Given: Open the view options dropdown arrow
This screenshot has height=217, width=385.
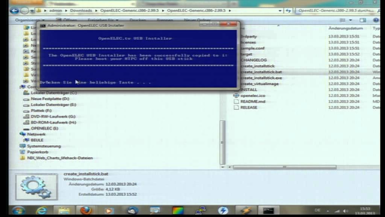Looking at the screenshot, I should click(351, 20).
